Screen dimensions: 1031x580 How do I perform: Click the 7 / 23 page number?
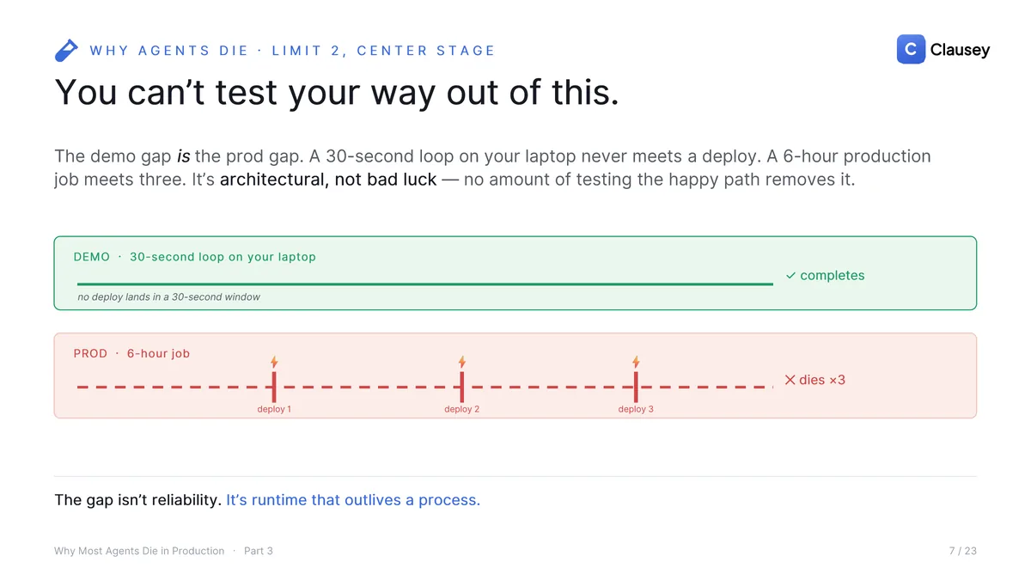click(962, 551)
